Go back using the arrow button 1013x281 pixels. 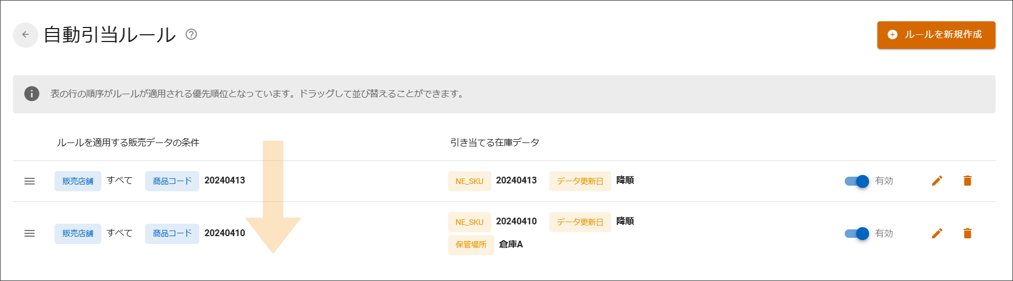pyautogui.click(x=25, y=35)
